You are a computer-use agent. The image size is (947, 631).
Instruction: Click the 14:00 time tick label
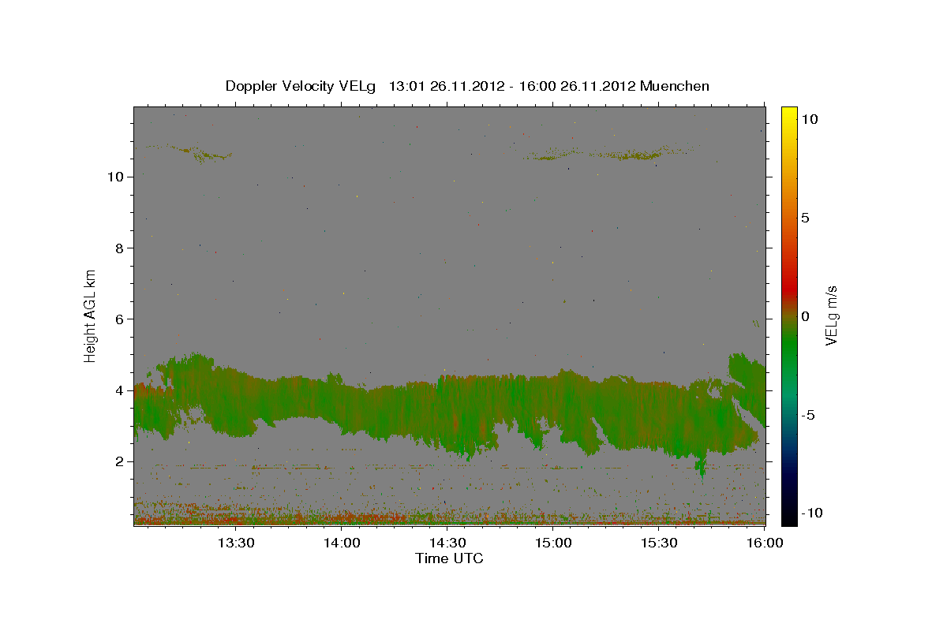click(x=342, y=543)
